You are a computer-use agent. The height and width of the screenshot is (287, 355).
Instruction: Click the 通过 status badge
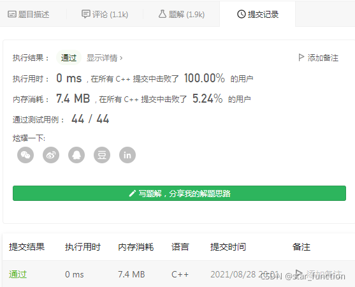(x=69, y=57)
